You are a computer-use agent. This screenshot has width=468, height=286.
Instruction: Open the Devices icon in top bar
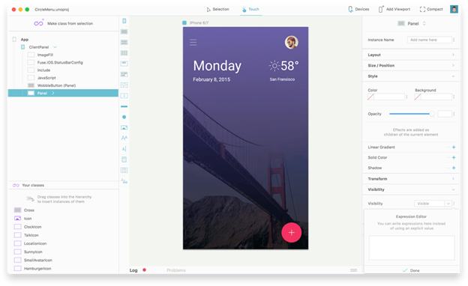click(x=350, y=9)
